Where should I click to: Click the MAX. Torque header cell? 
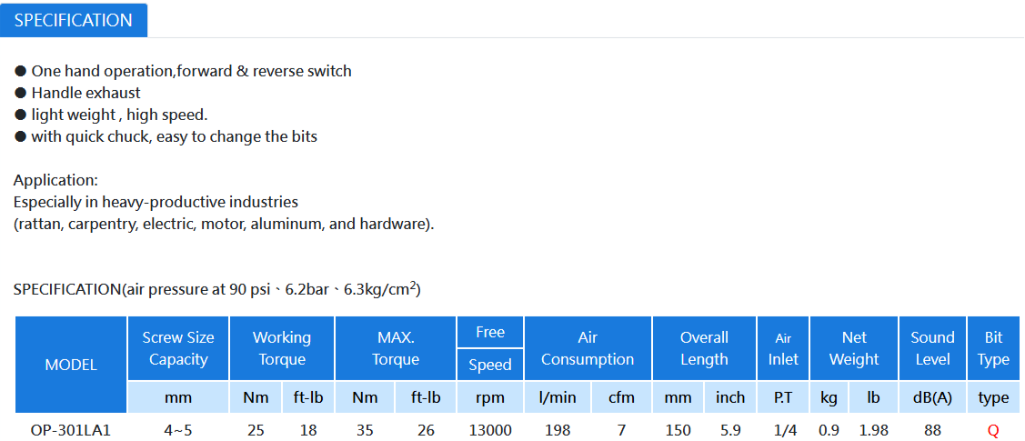point(396,348)
